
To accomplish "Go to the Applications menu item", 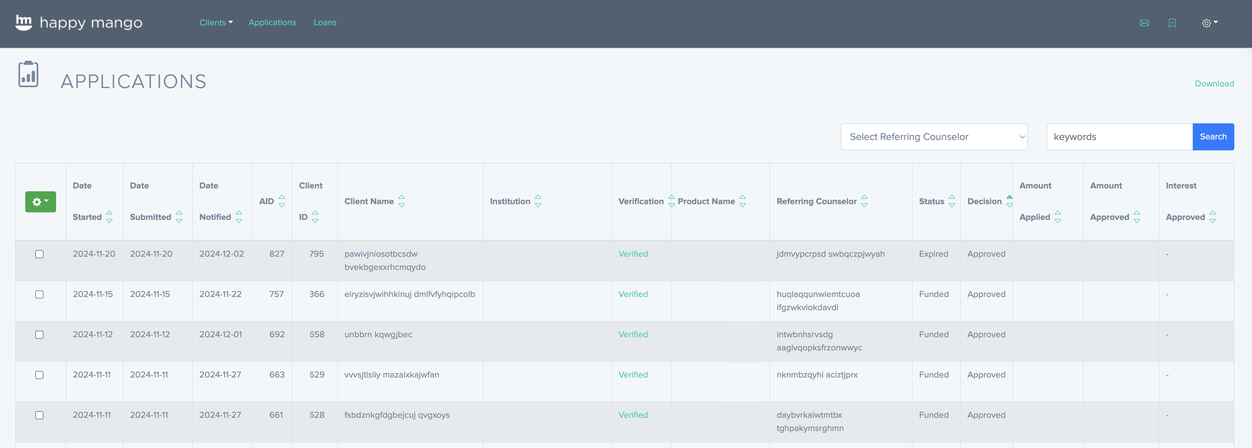I will 272,22.
